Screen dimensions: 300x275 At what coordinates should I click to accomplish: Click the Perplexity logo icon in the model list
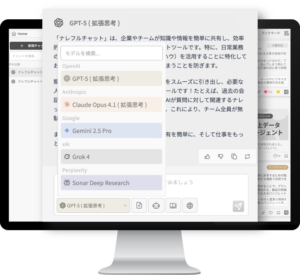[x=67, y=183]
